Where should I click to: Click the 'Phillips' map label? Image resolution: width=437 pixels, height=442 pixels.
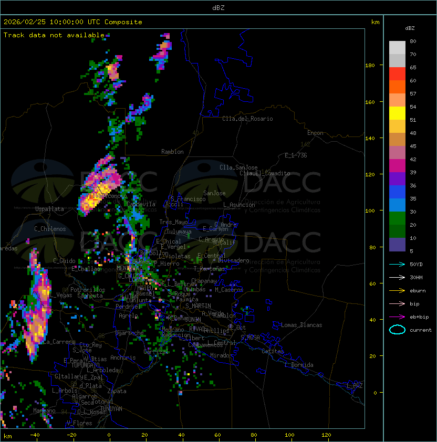coord(216,331)
